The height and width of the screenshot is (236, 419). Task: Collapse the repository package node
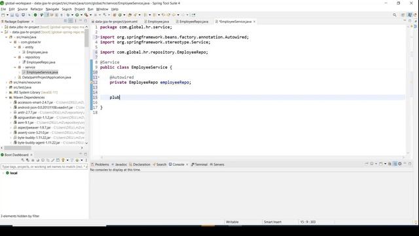[15, 57]
